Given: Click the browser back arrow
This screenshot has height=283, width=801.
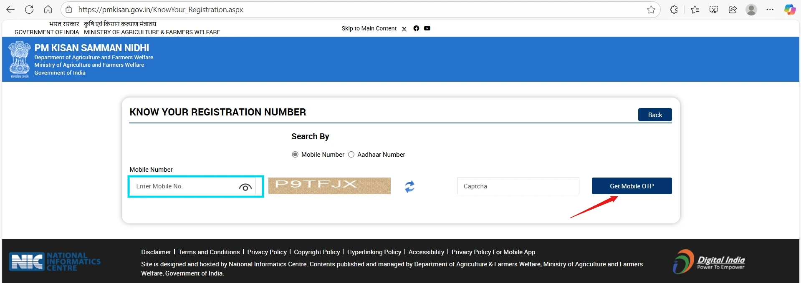Looking at the screenshot, I should click(x=10, y=10).
